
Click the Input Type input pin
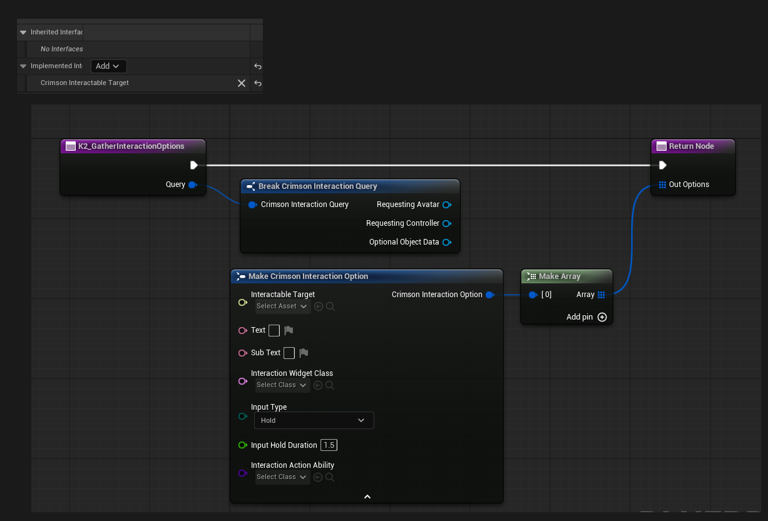[x=243, y=416]
